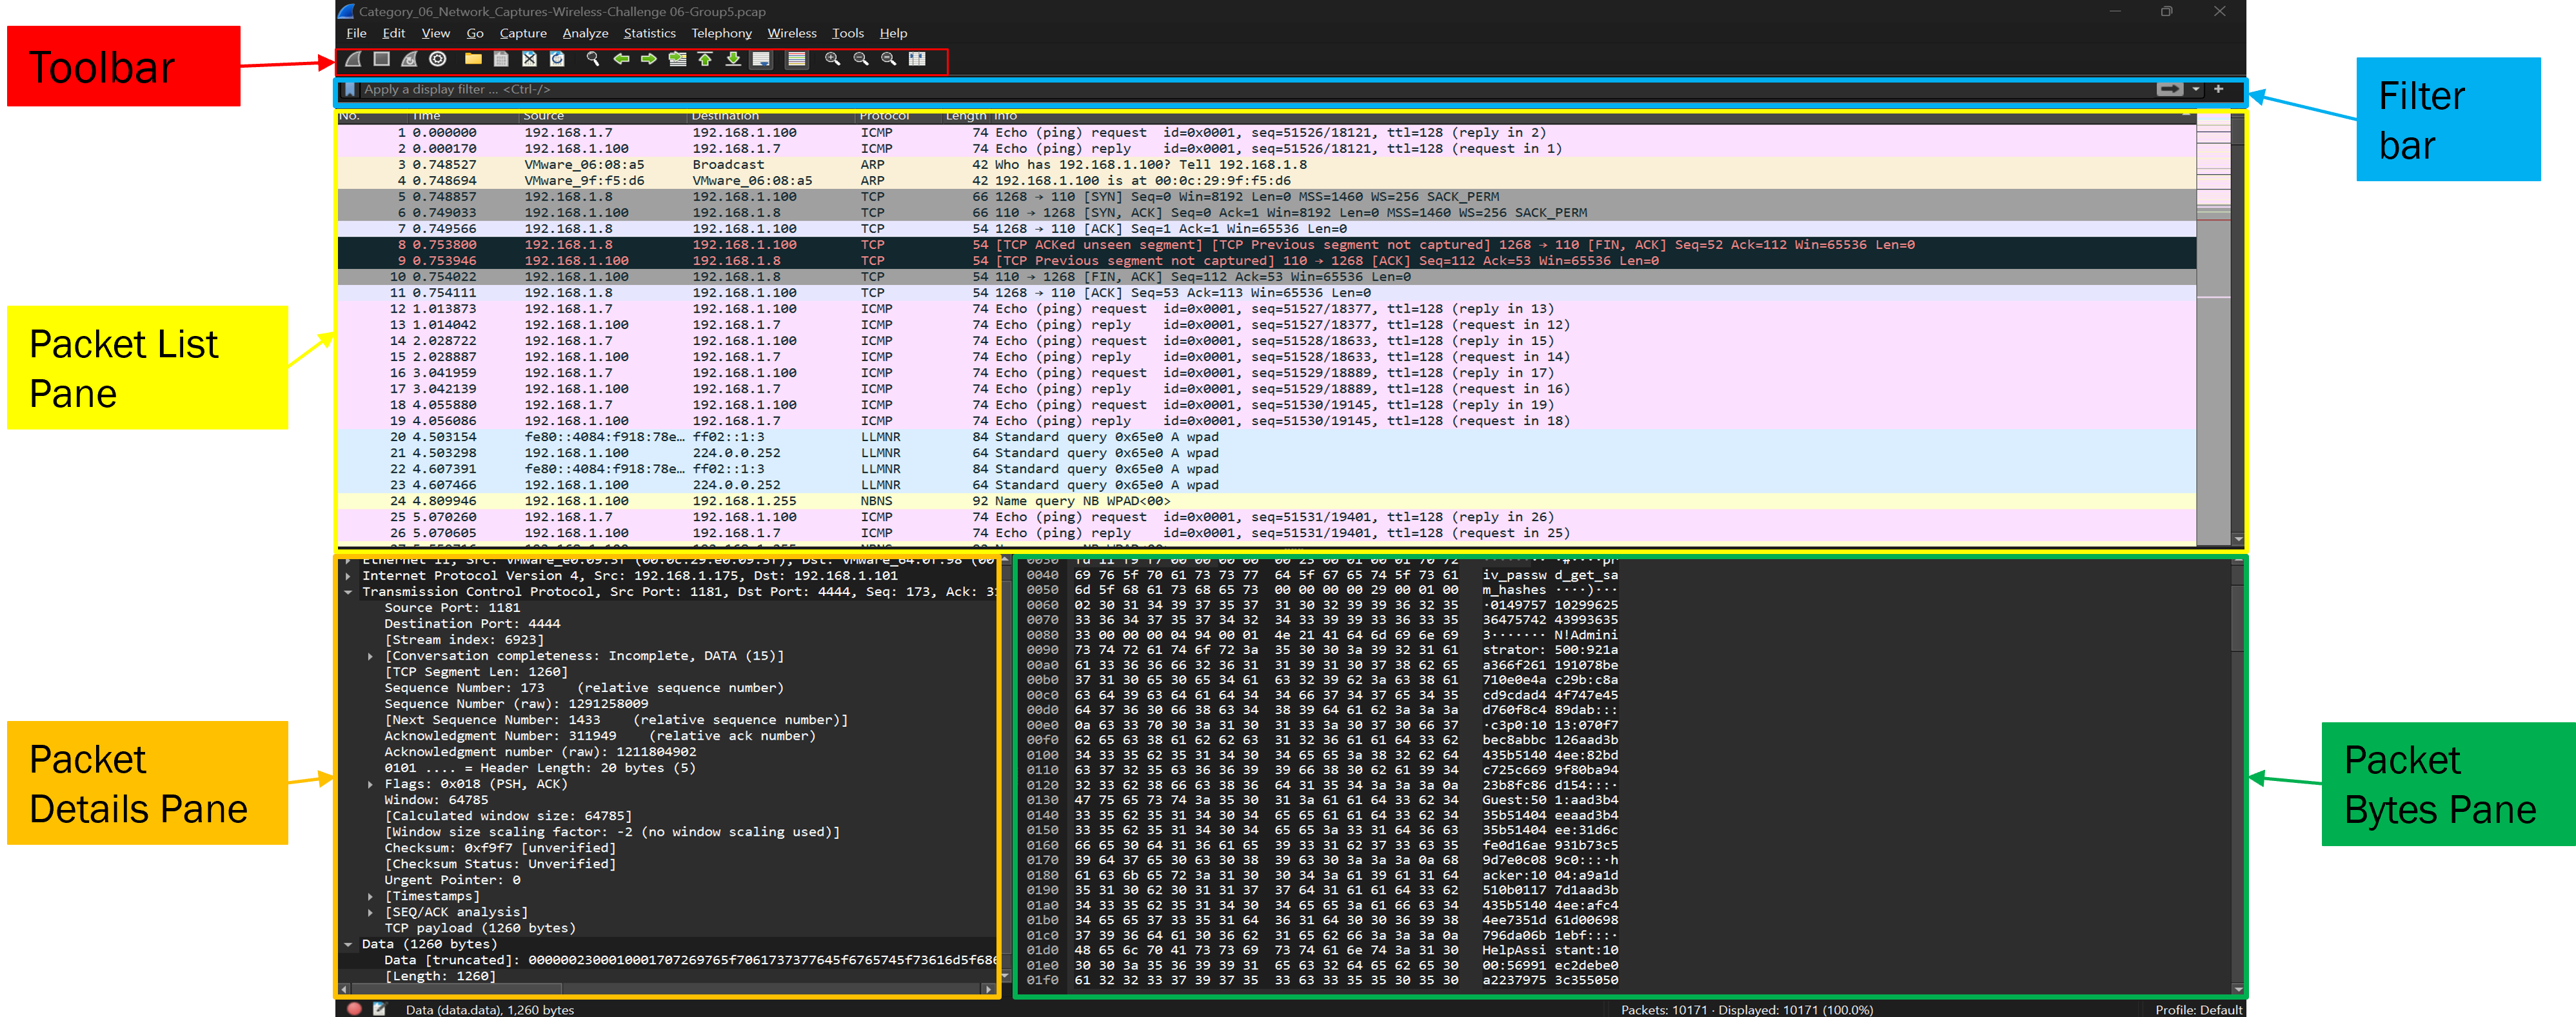This screenshot has width=2576, height=1017.
Task: Open the View menu
Action: click(x=435, y=34)
